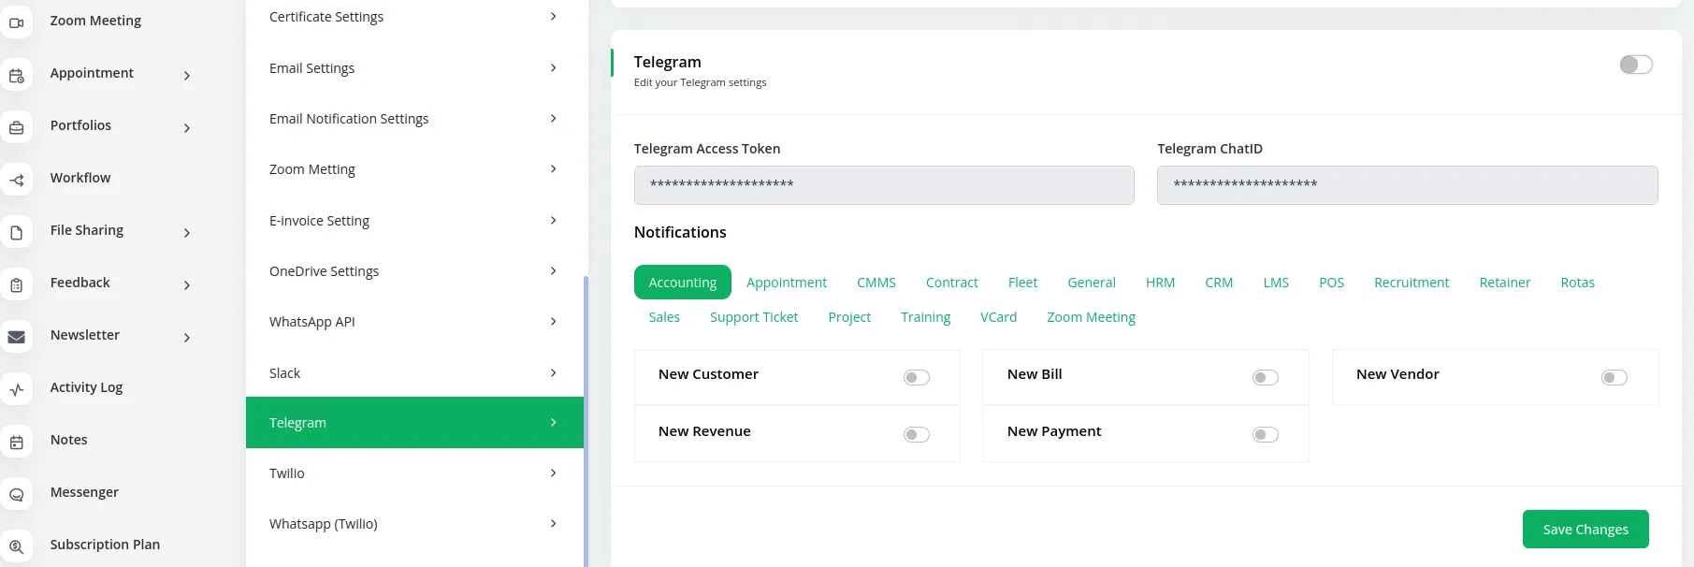Open the Slack settings chevron
Screen dimensions: 1694x567
point(553,373)
